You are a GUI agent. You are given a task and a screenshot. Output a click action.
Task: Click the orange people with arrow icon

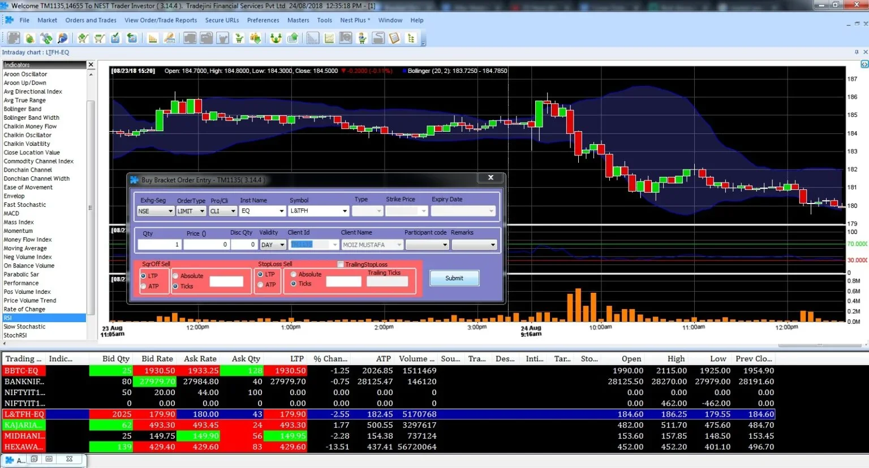(x=256, y=38)
